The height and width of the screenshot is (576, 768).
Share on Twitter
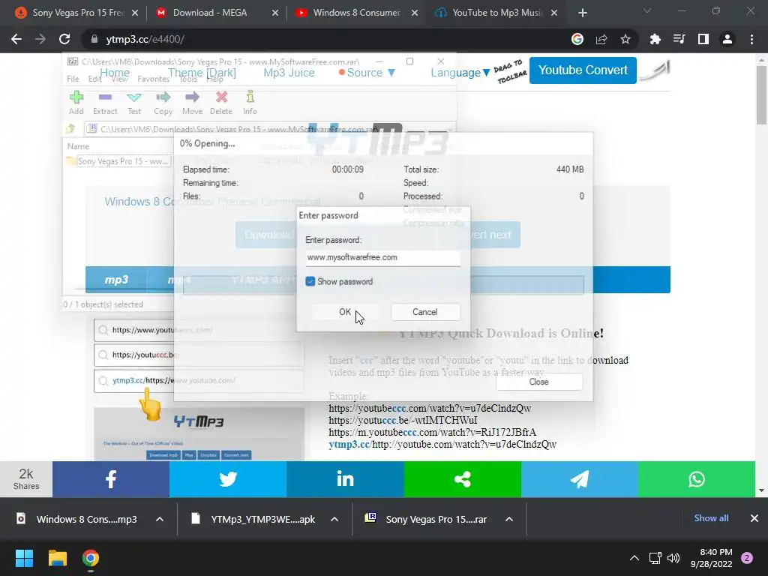(228, 479)
